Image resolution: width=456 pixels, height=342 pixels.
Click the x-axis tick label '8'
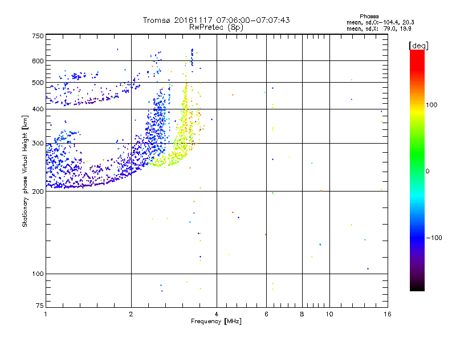[x=302, y=314]
